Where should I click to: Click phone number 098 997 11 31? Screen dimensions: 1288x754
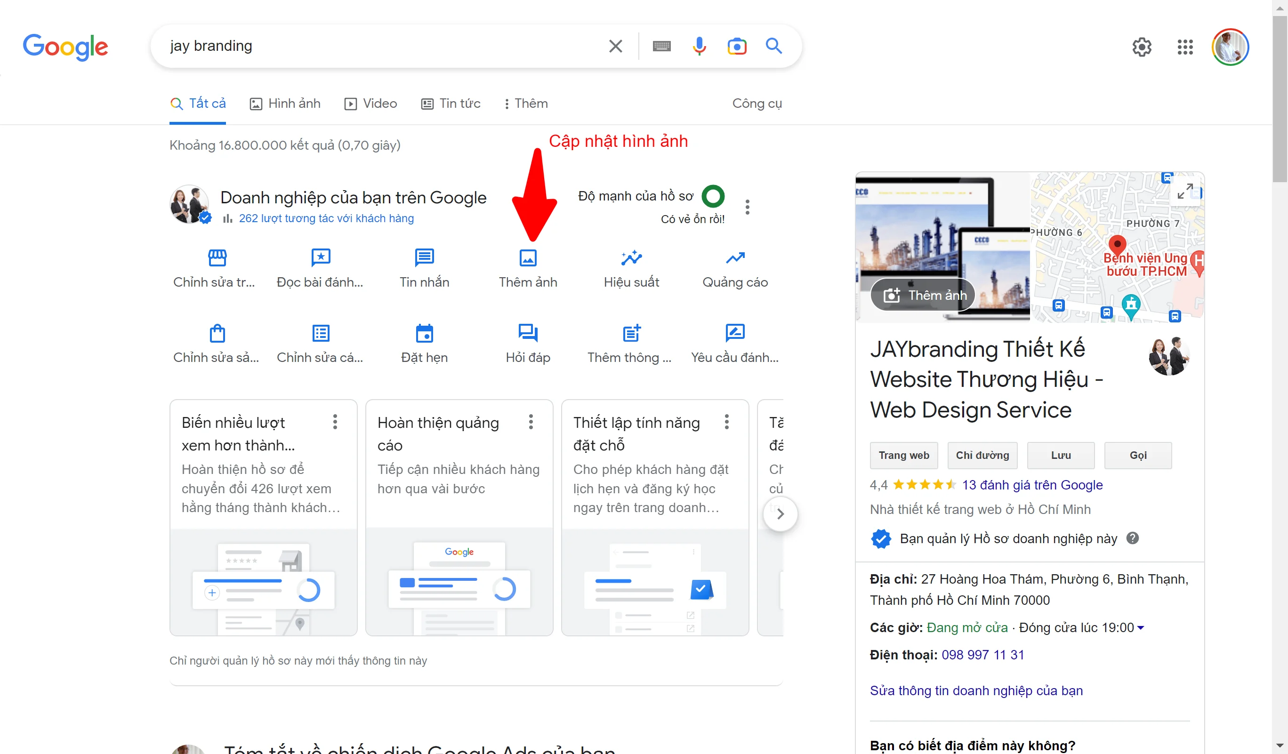[x=982, y=655]
